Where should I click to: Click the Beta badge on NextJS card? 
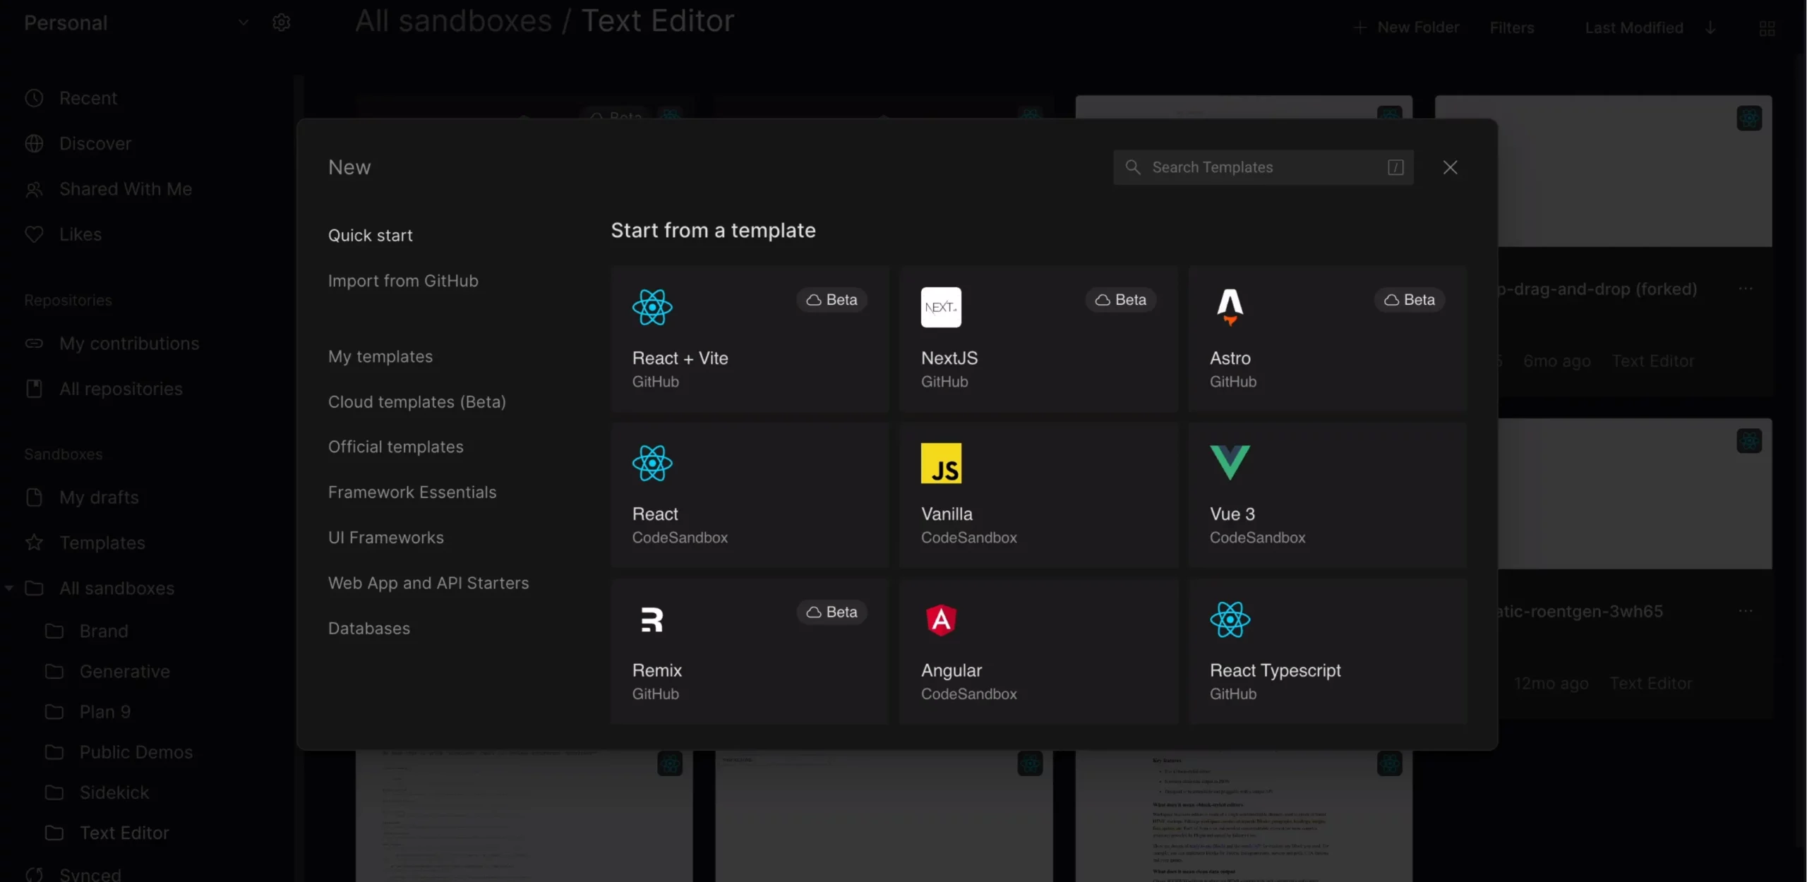pos(1120,300)
